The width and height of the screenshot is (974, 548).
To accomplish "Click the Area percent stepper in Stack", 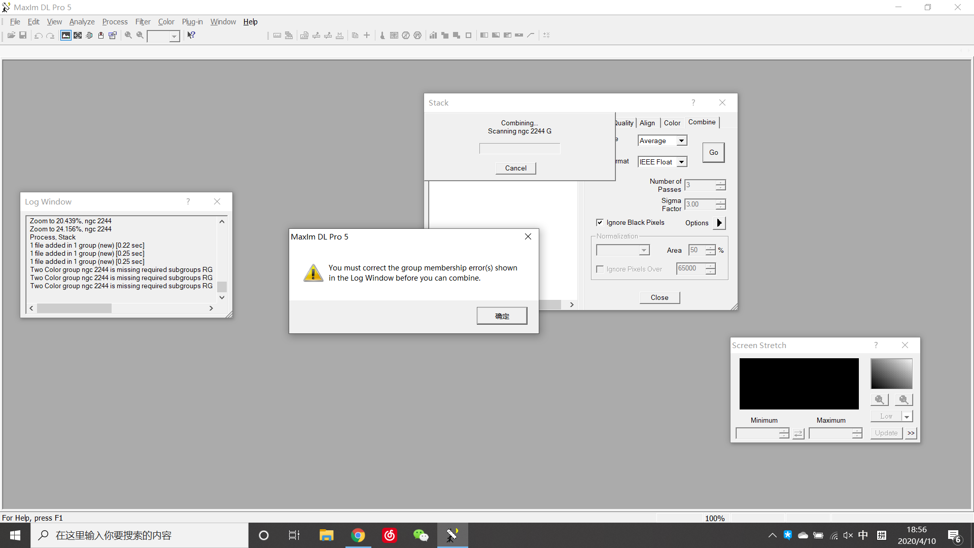I will click(x=710, y=250).
